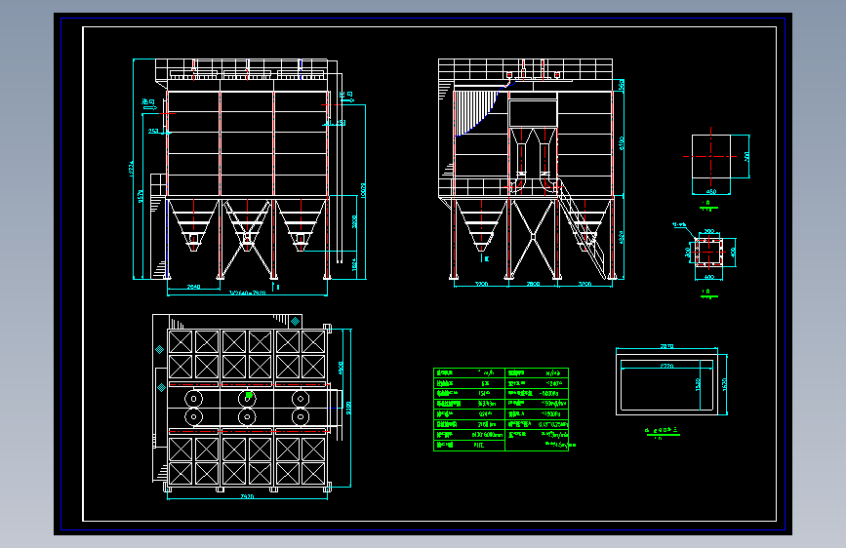Viewport: 846px width, 548px height.
Task: Select the square detail with red centerlines
Action: [711, 156]
